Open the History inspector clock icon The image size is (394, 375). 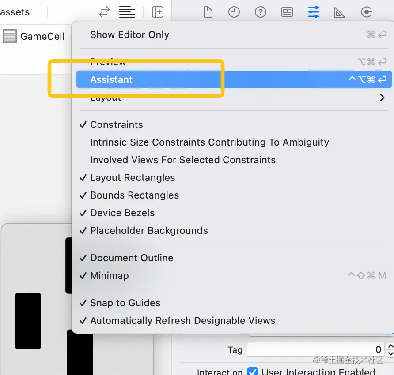point(234,12)
